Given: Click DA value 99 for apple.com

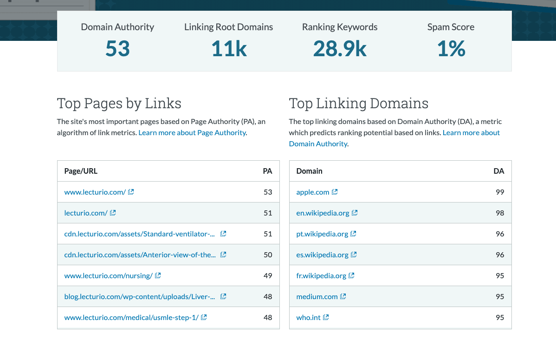Looking at the screenshot, I should coord(500,192).
